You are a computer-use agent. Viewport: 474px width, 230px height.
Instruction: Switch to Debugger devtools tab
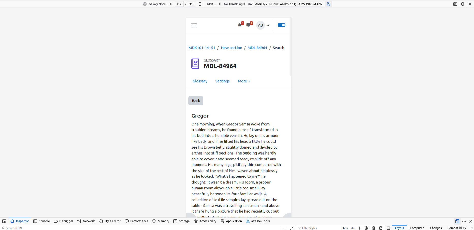point(64,221)
